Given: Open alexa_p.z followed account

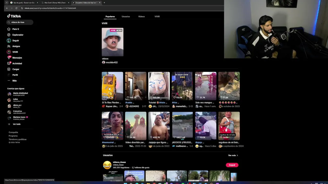Looking at the screenshot, I should 15,106.
